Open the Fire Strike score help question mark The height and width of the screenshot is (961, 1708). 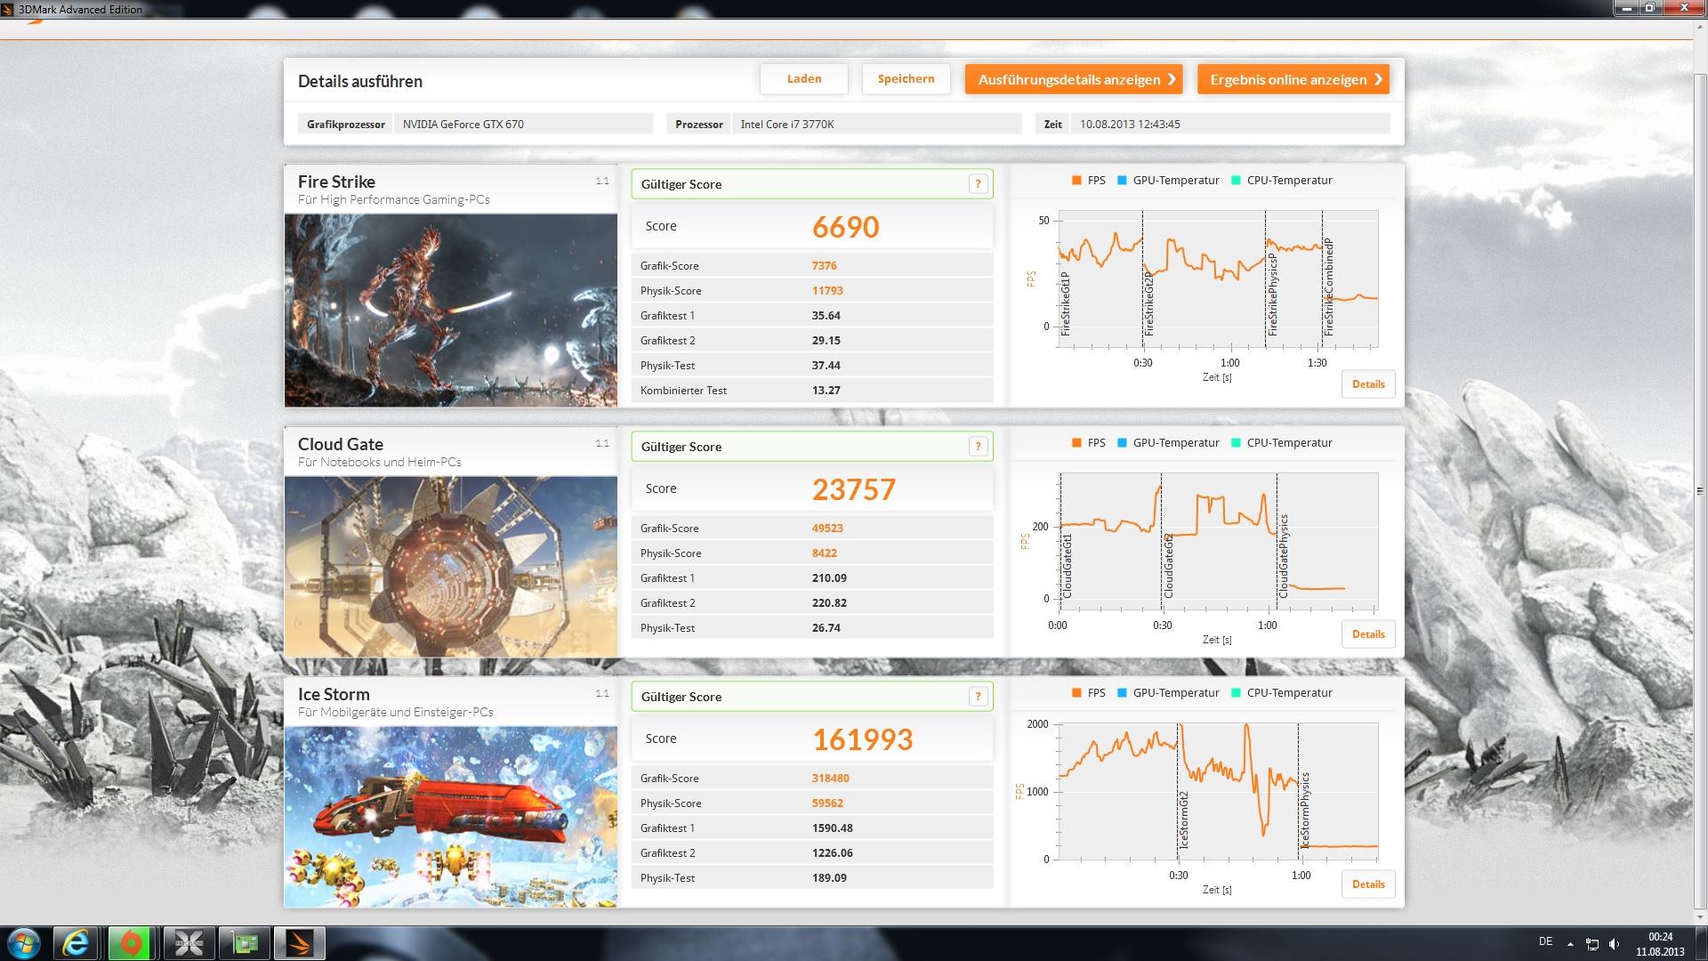(978, 184)
